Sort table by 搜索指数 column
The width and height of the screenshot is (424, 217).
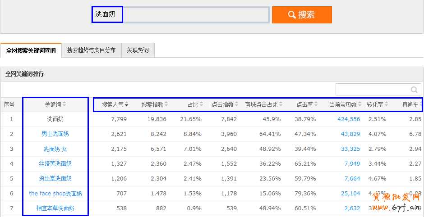point(155,104)
